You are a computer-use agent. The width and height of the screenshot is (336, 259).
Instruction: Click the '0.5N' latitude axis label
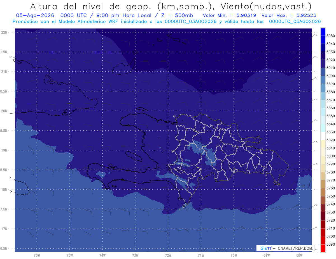tap(4, 91)
